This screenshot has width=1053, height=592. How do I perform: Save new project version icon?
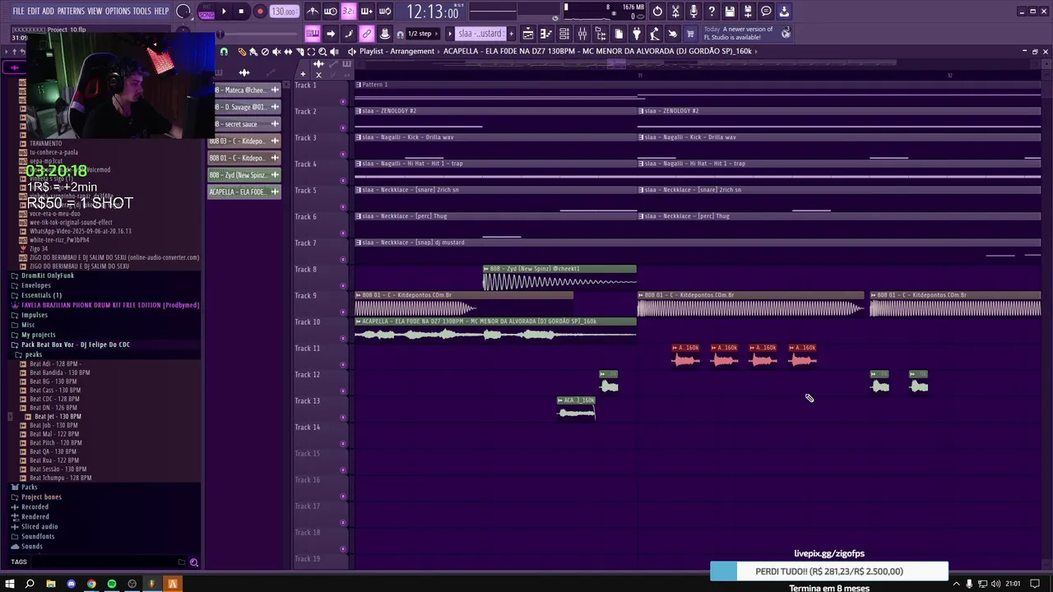(x=748, y=12)
